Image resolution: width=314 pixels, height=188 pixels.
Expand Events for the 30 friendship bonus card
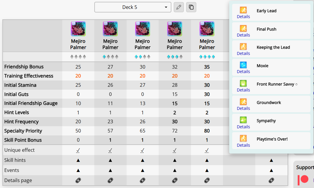pos(142,170)
